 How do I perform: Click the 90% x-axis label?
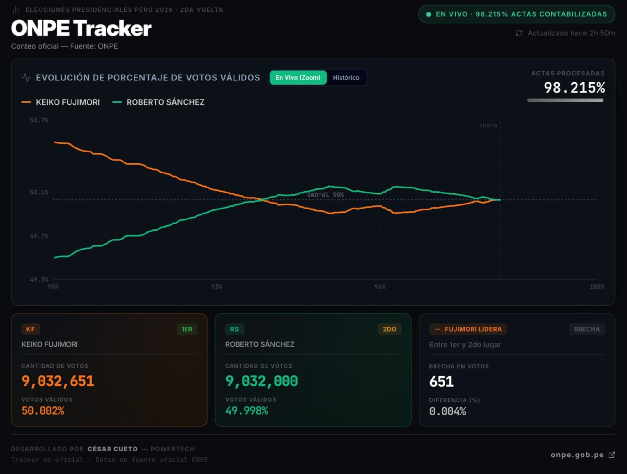tap(53, 286)
